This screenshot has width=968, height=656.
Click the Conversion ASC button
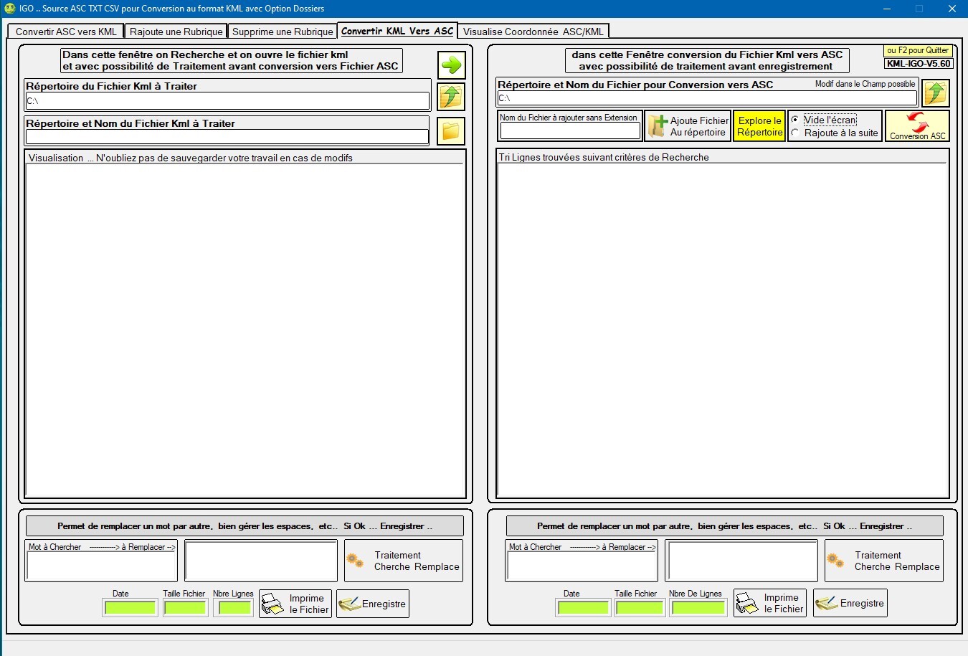click(917, 126)
